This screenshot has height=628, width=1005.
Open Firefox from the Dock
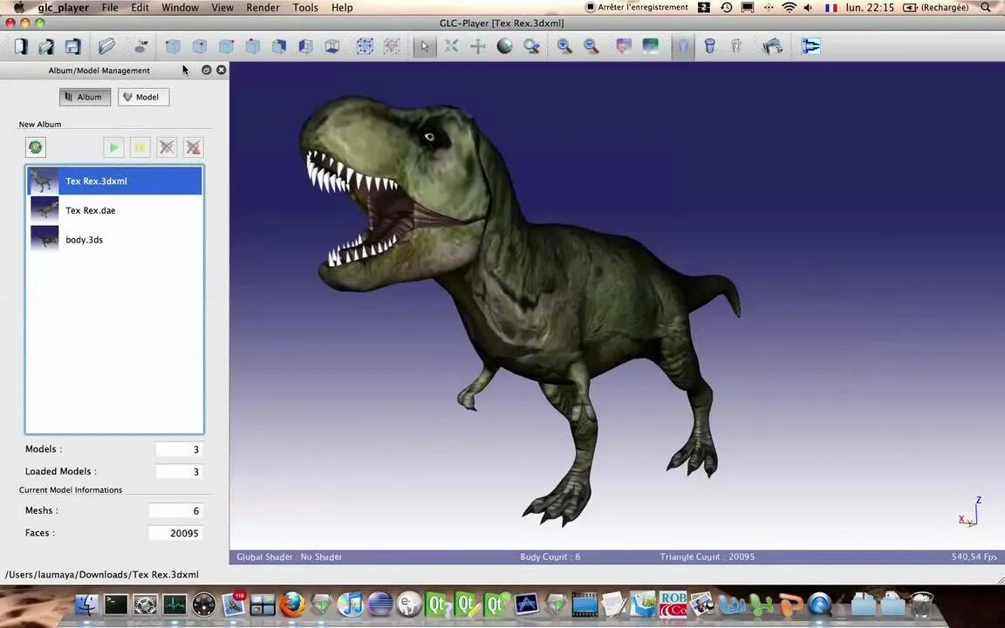pyautogui.click(x=291, y=604)
